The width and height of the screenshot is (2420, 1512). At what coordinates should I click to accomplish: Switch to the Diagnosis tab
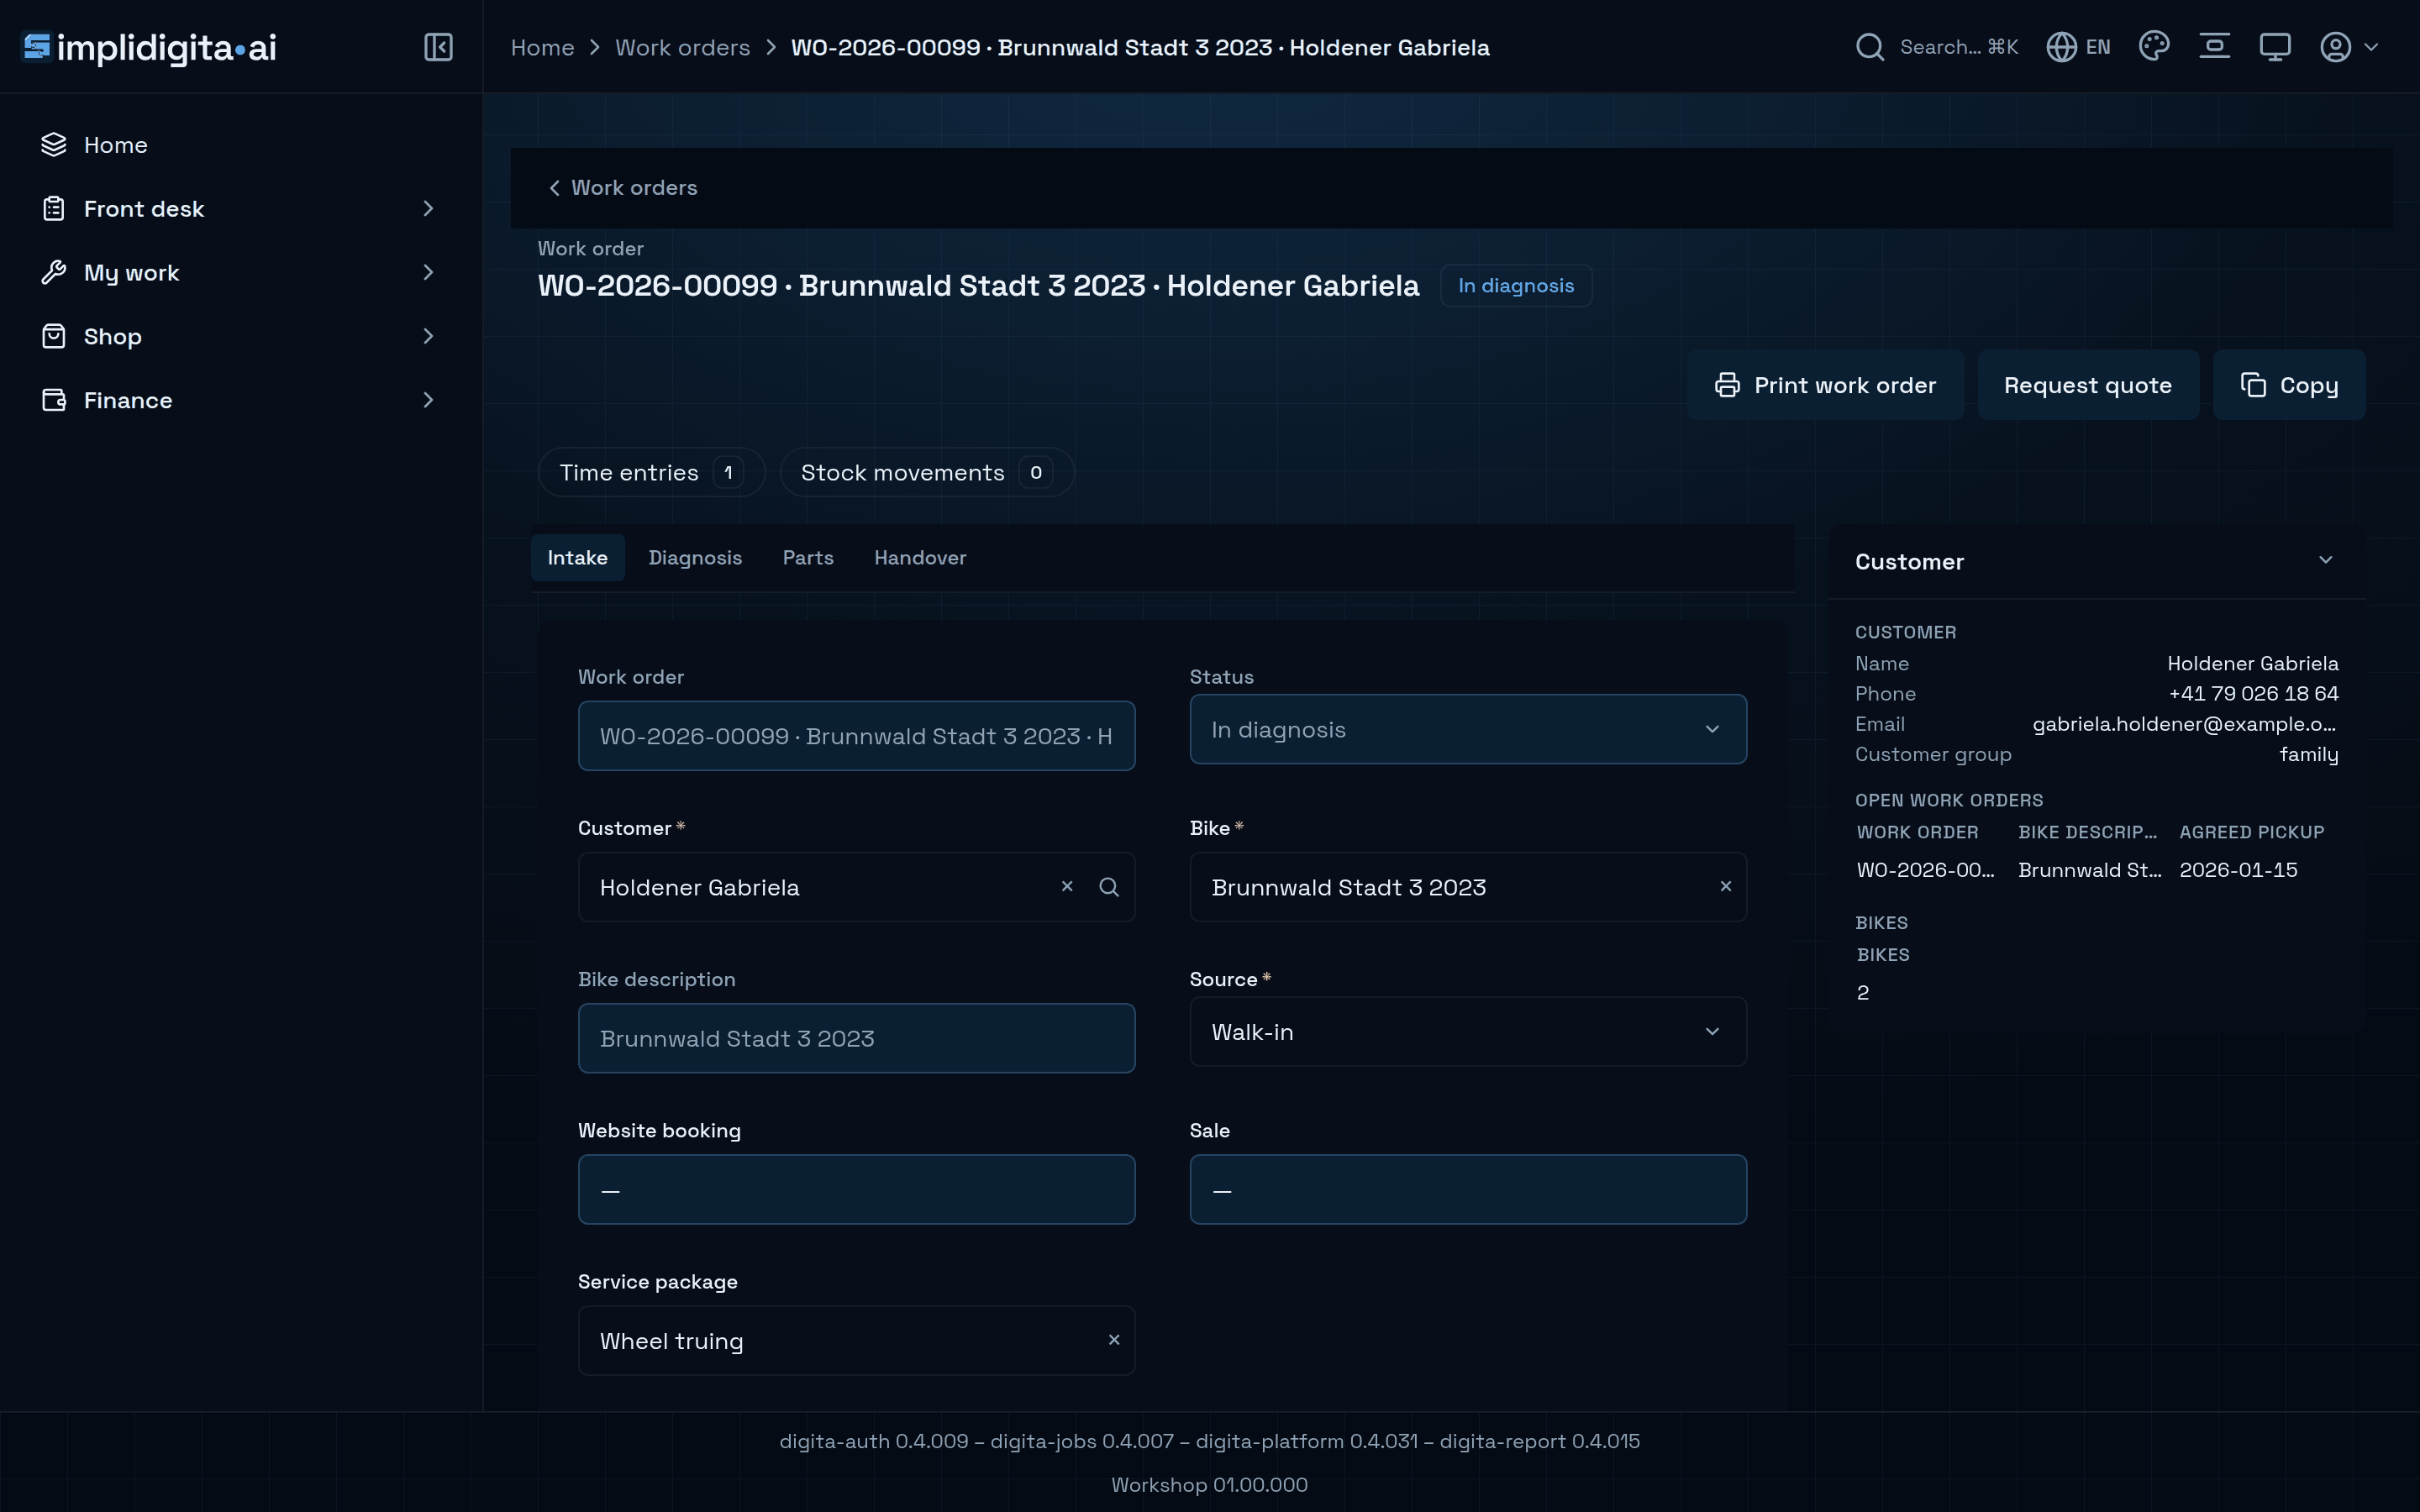click(695, 558)
